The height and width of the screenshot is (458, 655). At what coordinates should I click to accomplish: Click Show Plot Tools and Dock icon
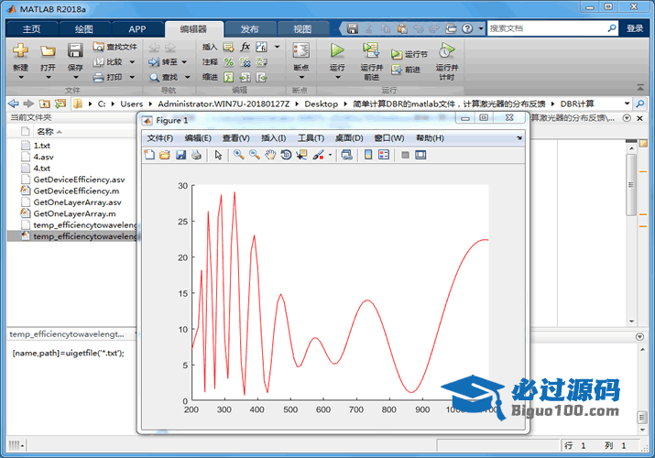(x=420, y=155)
